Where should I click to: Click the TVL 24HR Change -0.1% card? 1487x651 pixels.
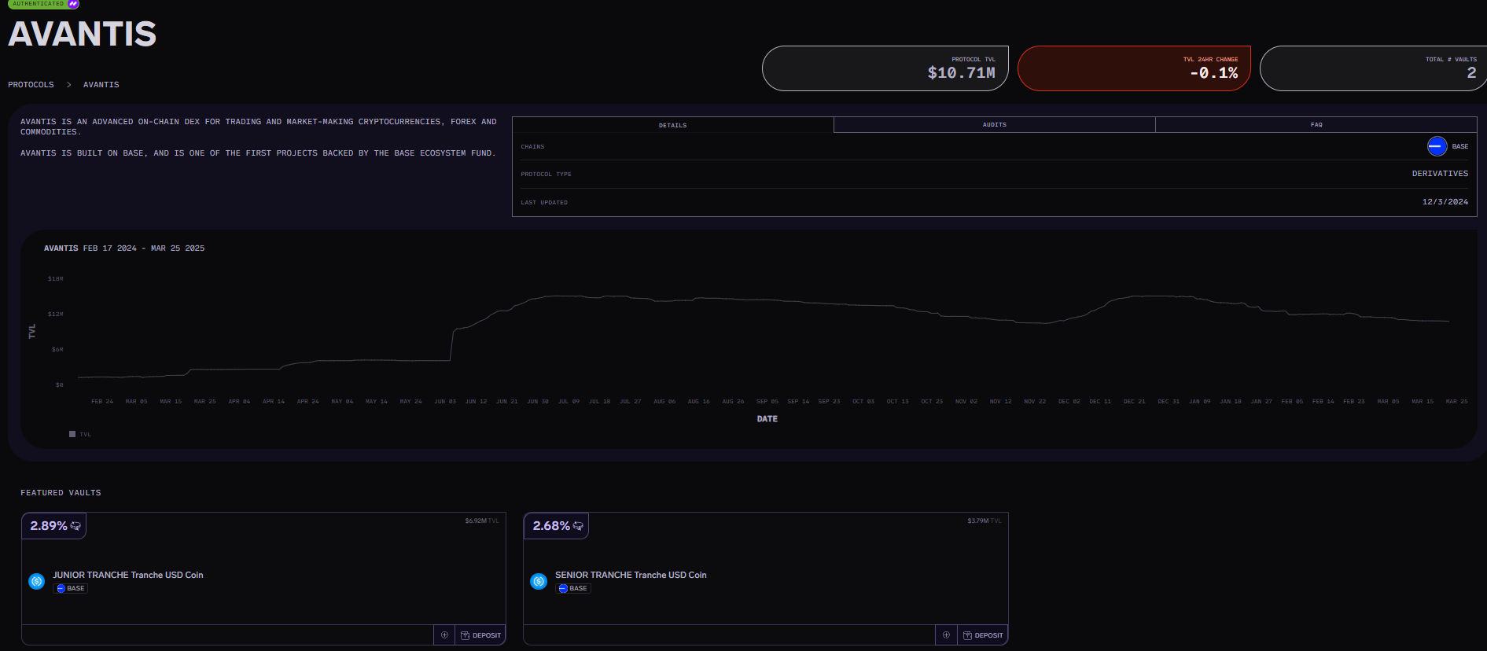click(1134, 68)
